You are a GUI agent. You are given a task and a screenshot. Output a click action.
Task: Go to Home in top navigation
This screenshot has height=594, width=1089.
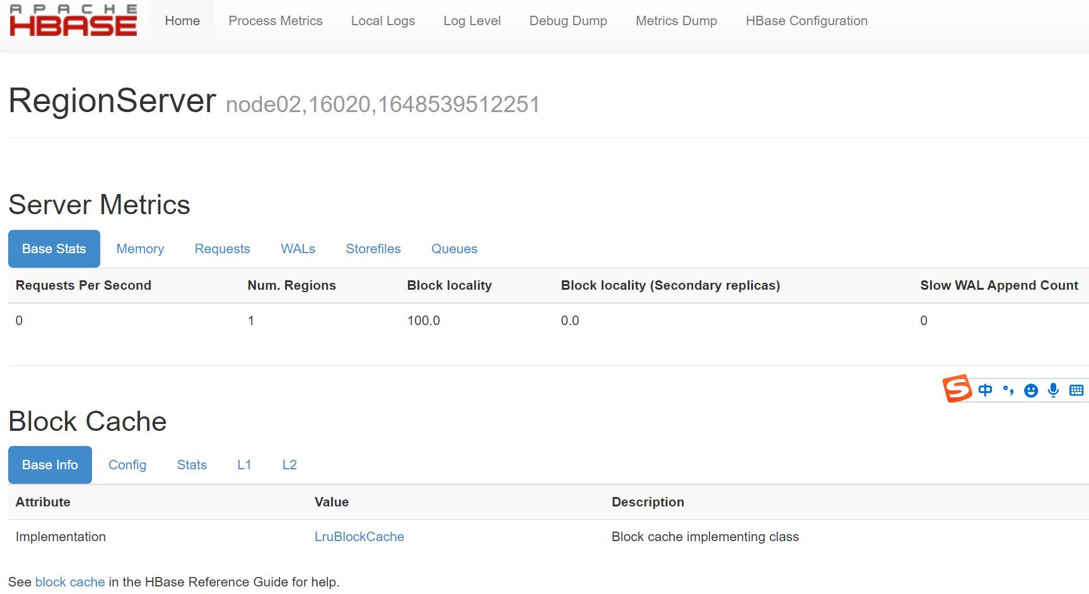click(x=182, y=21)
